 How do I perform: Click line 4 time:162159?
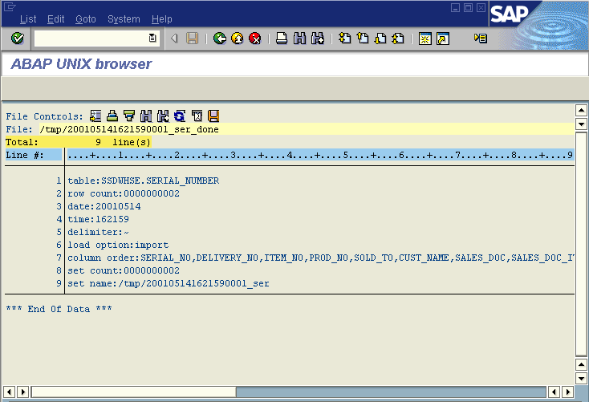click(98, 219)
